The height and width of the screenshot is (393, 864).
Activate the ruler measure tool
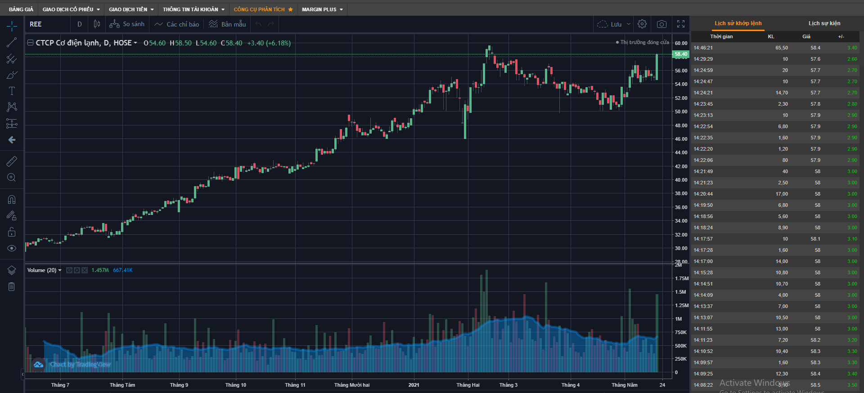12,161
